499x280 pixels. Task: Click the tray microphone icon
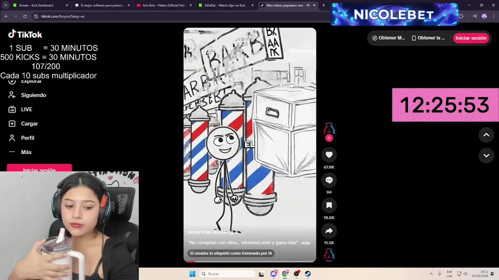(440, 274)
